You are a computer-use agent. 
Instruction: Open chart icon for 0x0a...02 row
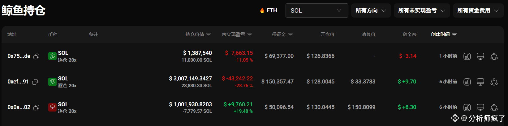pos(467,108)
